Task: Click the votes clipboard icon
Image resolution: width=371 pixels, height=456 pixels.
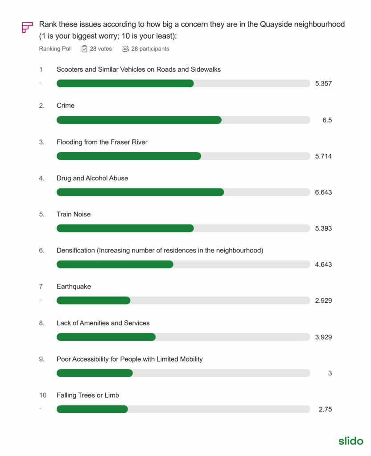Action: tap(84, 49)
